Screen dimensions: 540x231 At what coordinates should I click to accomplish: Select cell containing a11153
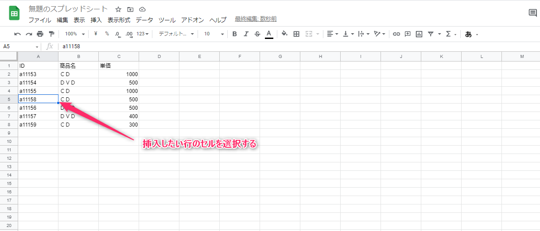pos(38,74)
